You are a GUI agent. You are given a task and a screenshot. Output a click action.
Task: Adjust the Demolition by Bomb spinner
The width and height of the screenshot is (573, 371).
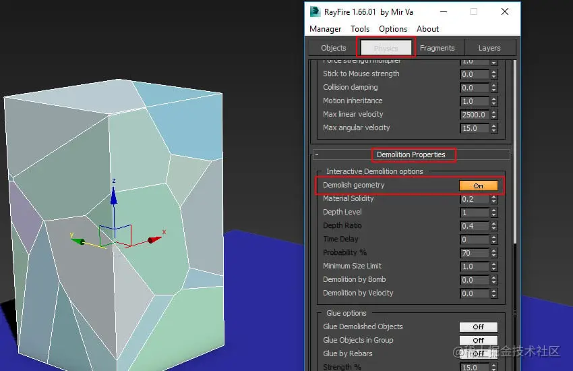493,280
